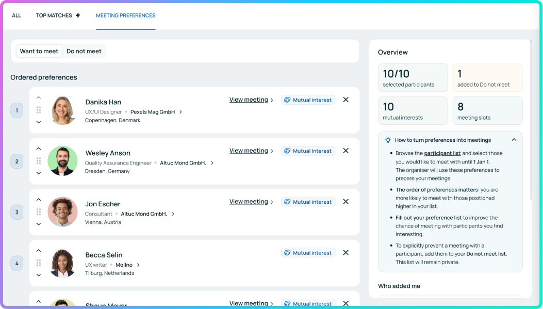Move Danika Han up in the order
The image size is (543, 309).
[39, 97]
